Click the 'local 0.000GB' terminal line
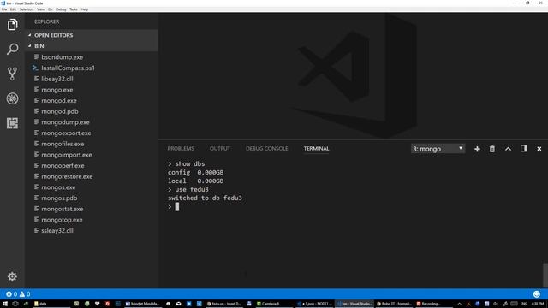The image size is (548, 308). coord(195,181)
